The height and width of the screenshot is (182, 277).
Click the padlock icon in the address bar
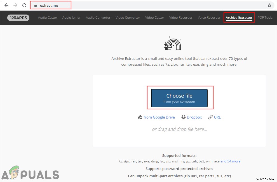point(35,5)
